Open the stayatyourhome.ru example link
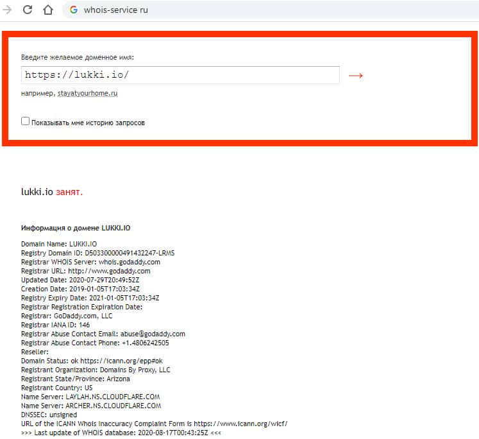 click(88, 93)
